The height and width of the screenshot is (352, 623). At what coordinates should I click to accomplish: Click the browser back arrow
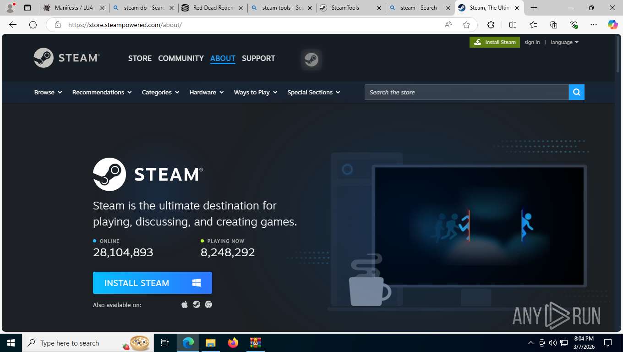13,25
